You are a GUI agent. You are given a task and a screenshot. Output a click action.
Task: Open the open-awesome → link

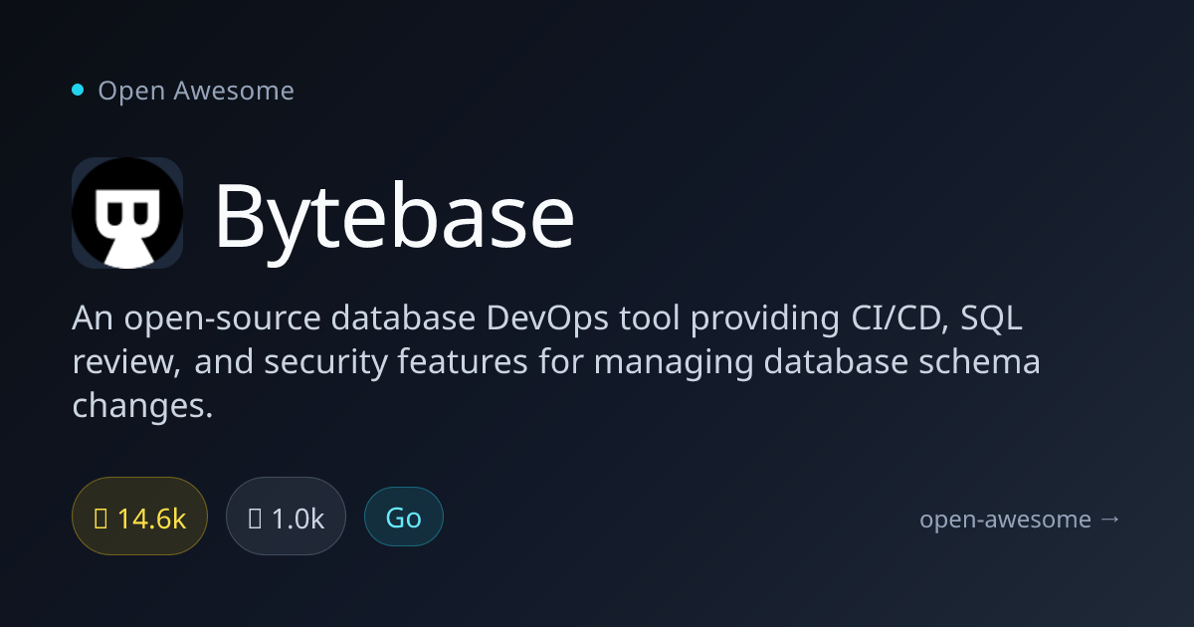click(x=1020, y=519)
